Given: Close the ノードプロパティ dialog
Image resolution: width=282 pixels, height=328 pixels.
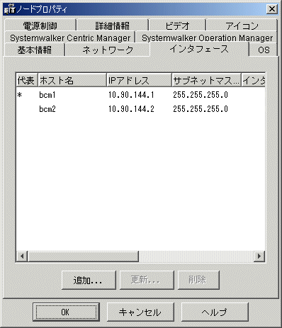Looking at the screenshot, I should coord(272,9).
